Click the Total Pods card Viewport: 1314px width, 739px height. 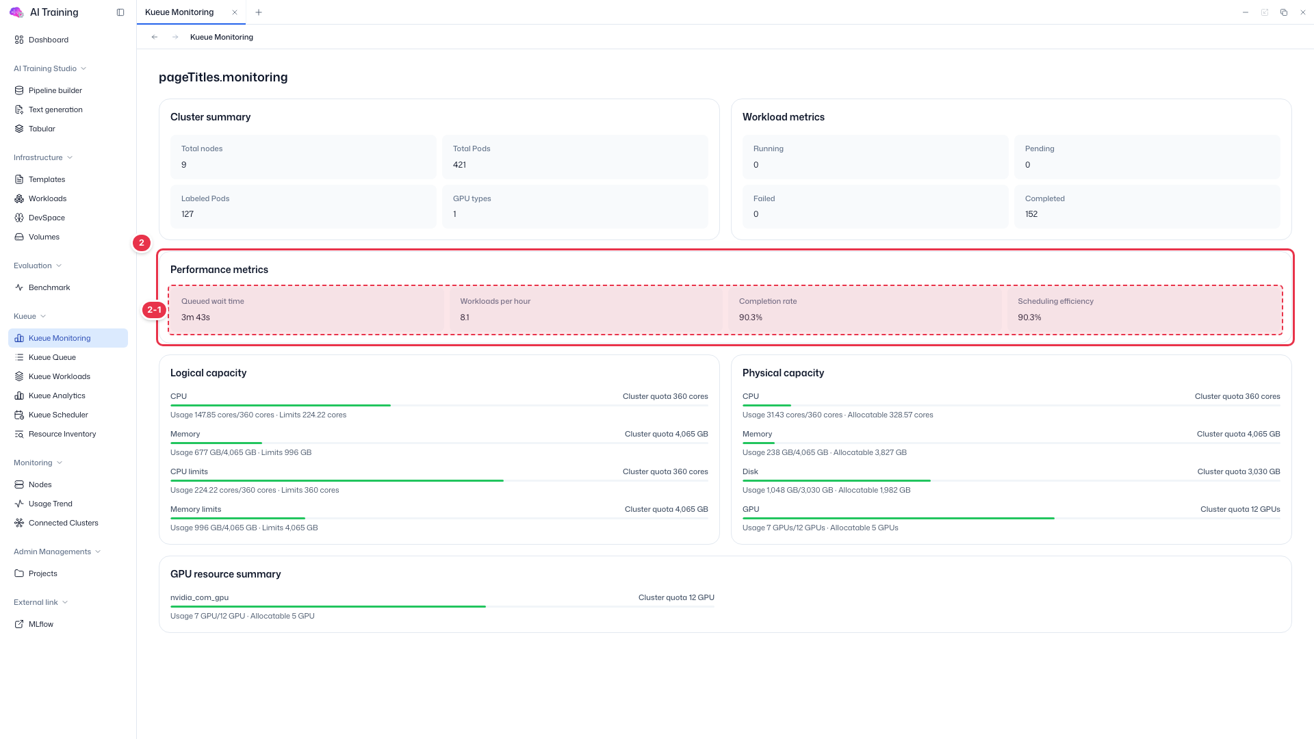[x=576, y=157]
